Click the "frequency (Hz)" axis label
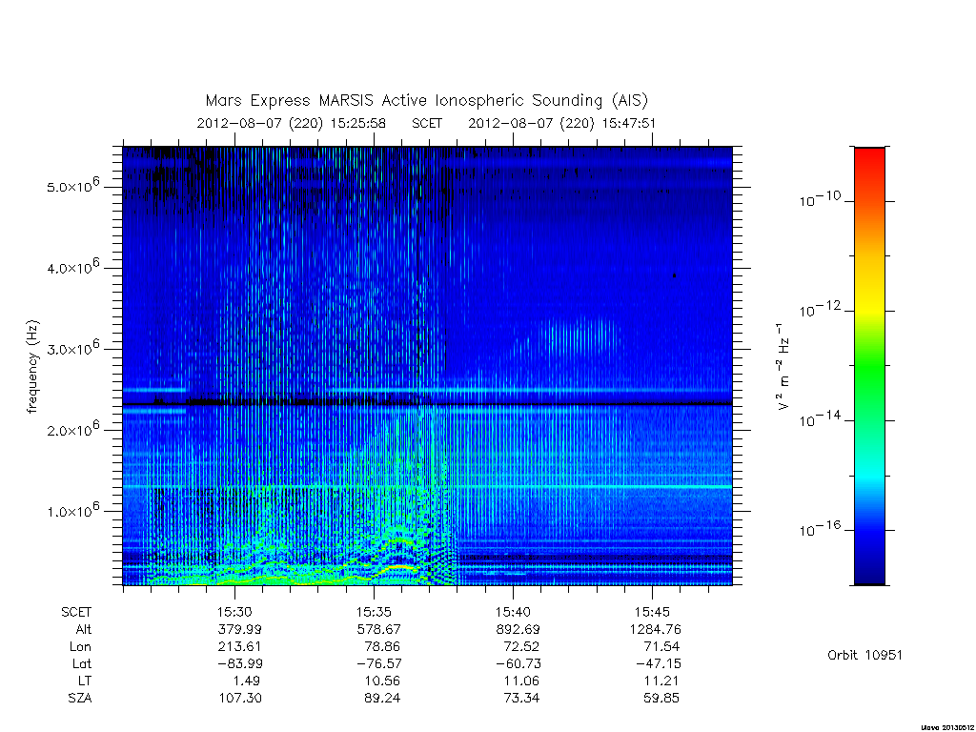Screen dimensions: 976x732 32,367
